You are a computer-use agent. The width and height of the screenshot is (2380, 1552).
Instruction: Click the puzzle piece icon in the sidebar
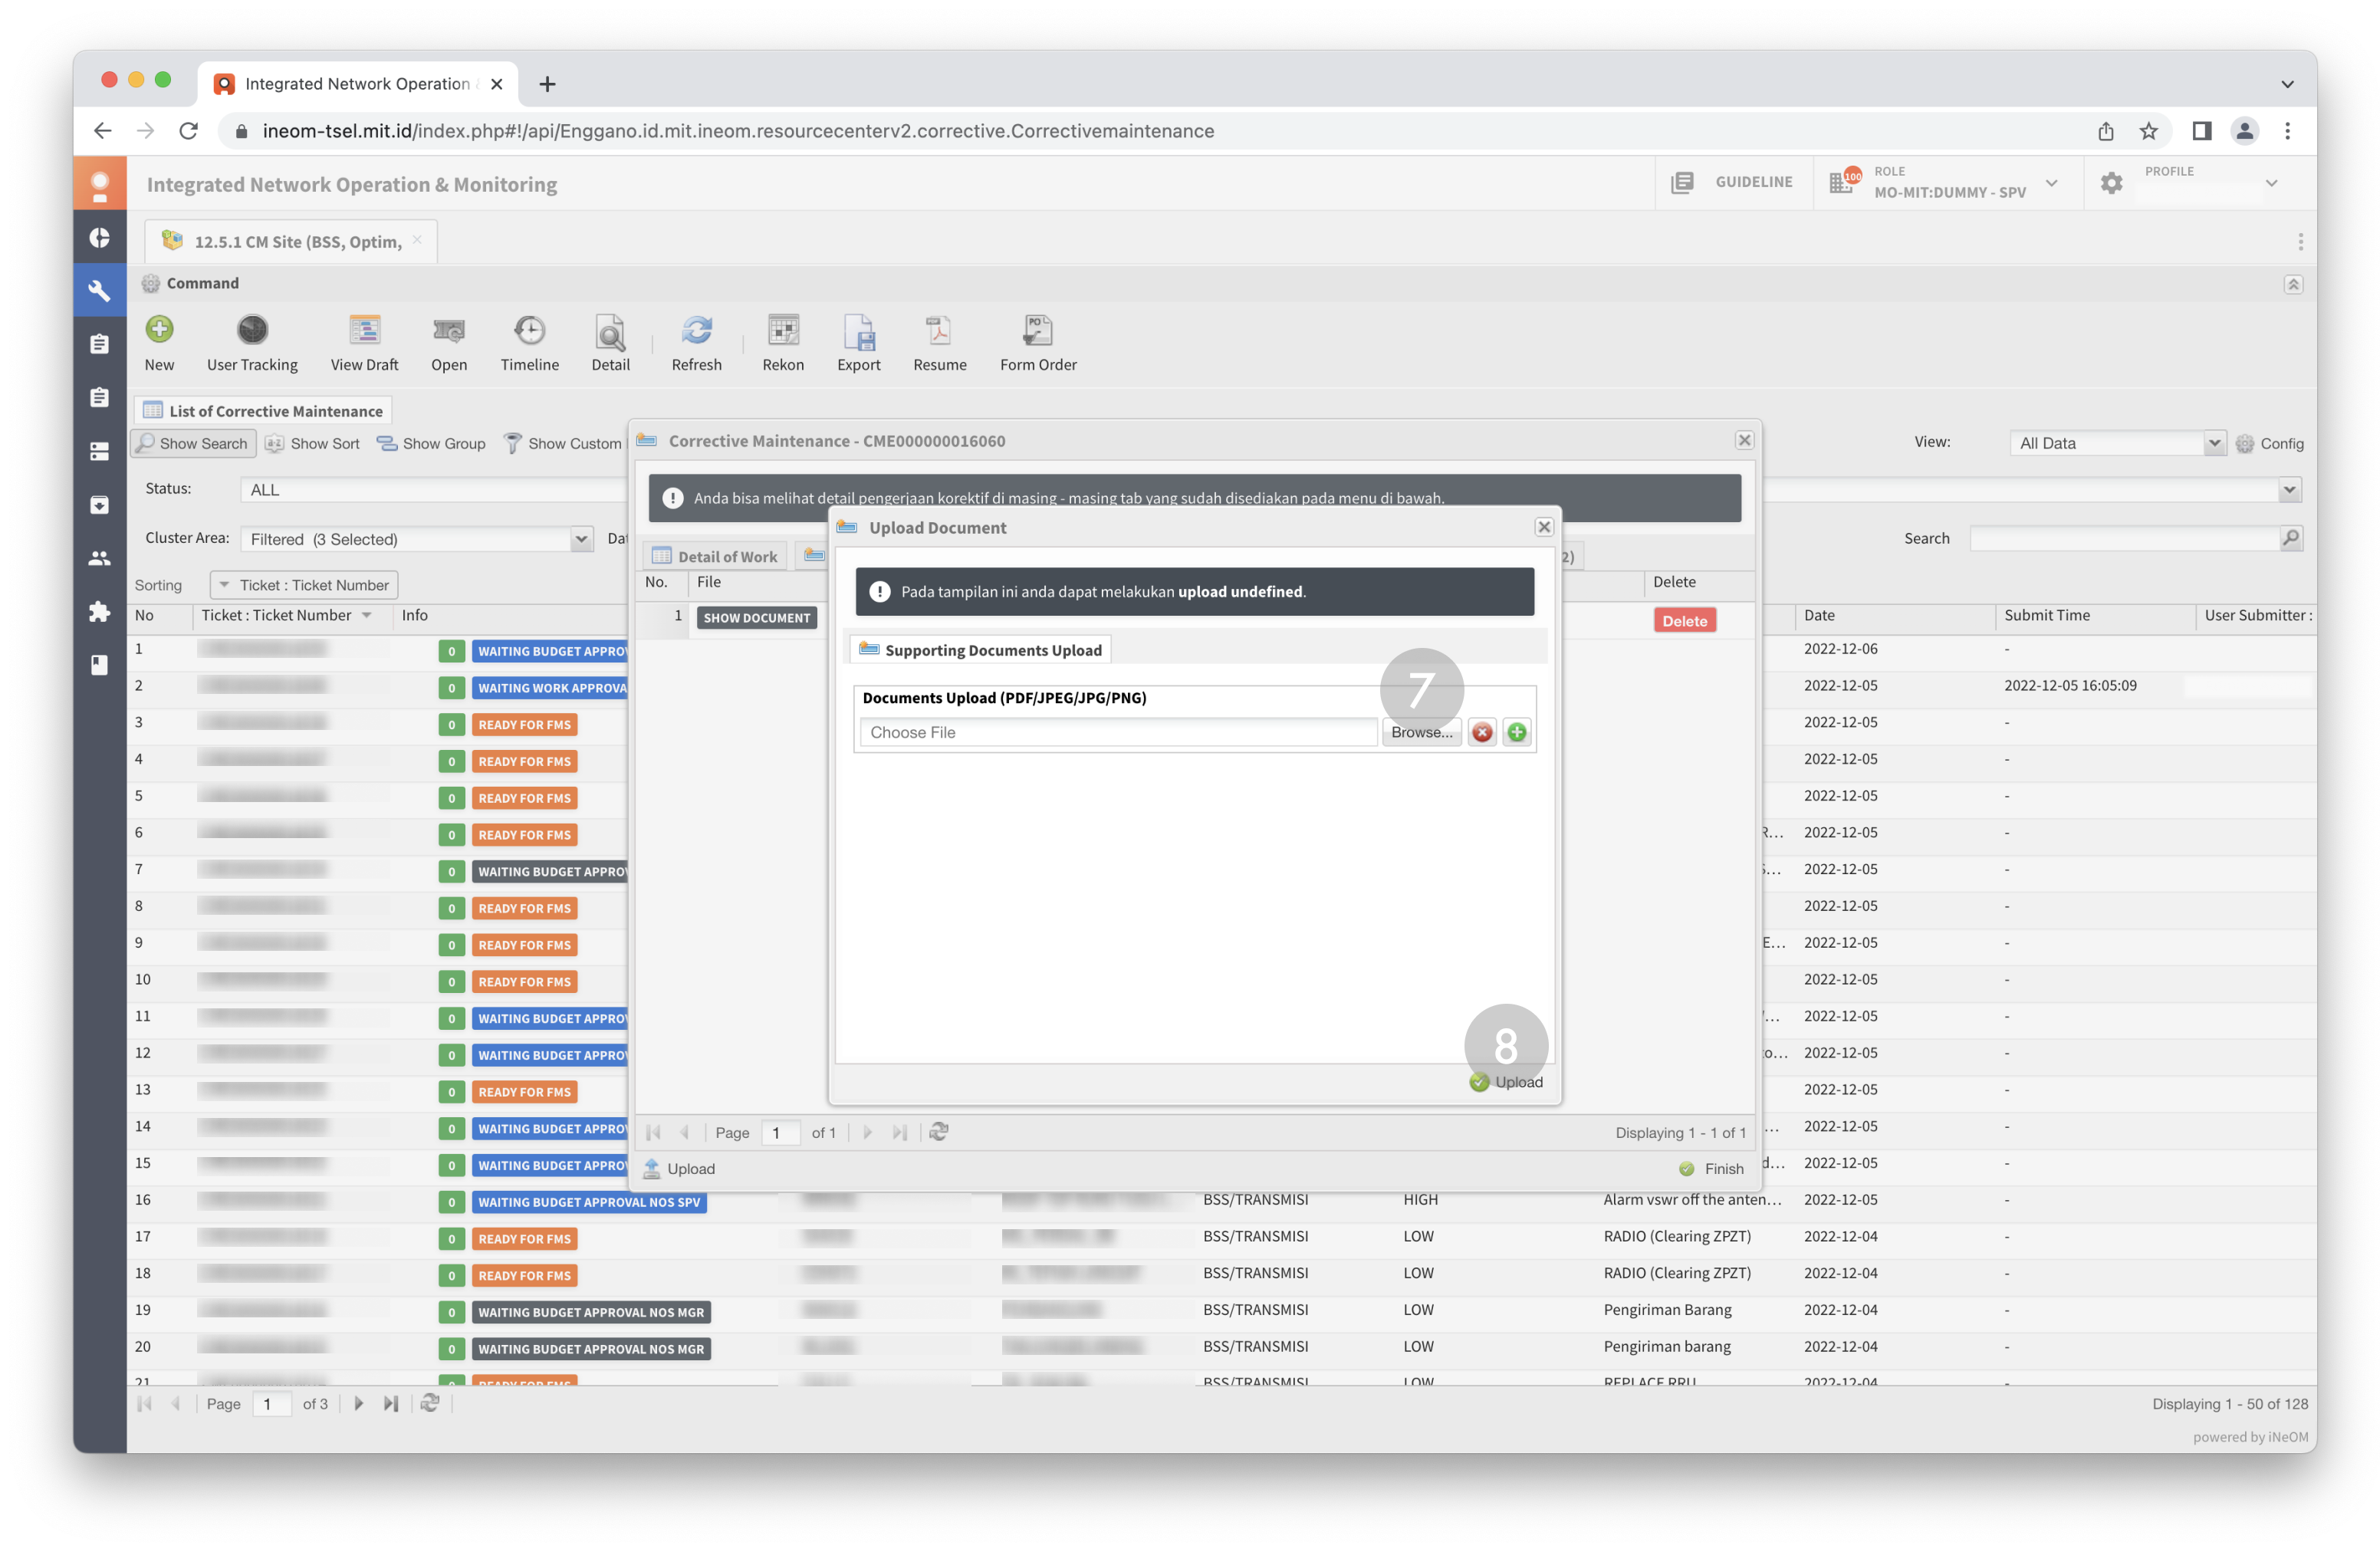[99, 611]
